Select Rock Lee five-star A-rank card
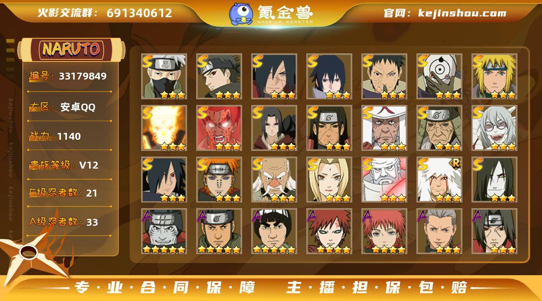 pos(274,231)
